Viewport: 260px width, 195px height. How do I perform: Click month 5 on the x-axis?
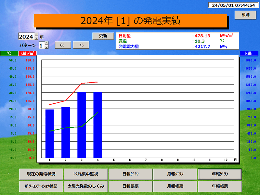[114, 160]
